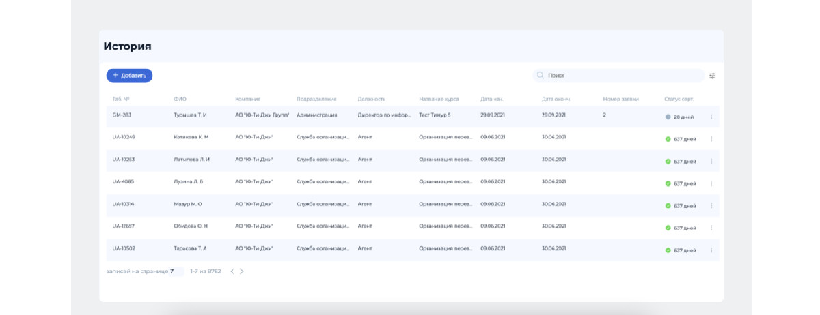
Task: Click company АО "Ю-Ти-Джи Групп" cell
Action: pyautogui.click(x=262, y=115)
